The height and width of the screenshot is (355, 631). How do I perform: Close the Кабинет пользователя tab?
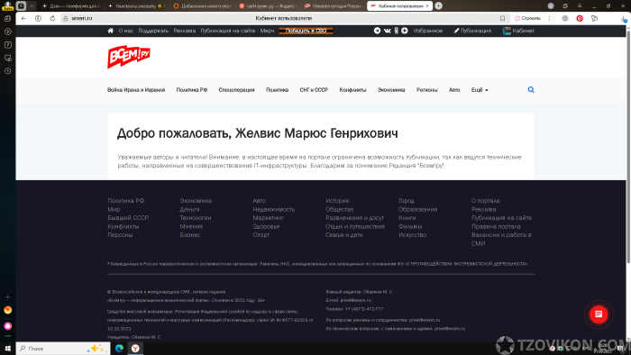427,6
